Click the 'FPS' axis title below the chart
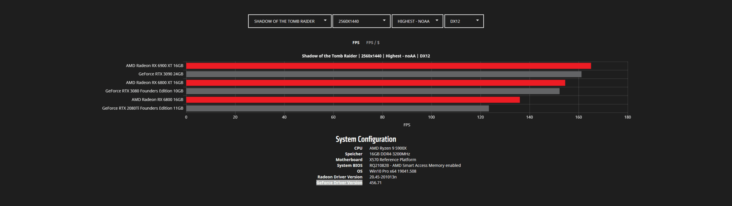 407,125
